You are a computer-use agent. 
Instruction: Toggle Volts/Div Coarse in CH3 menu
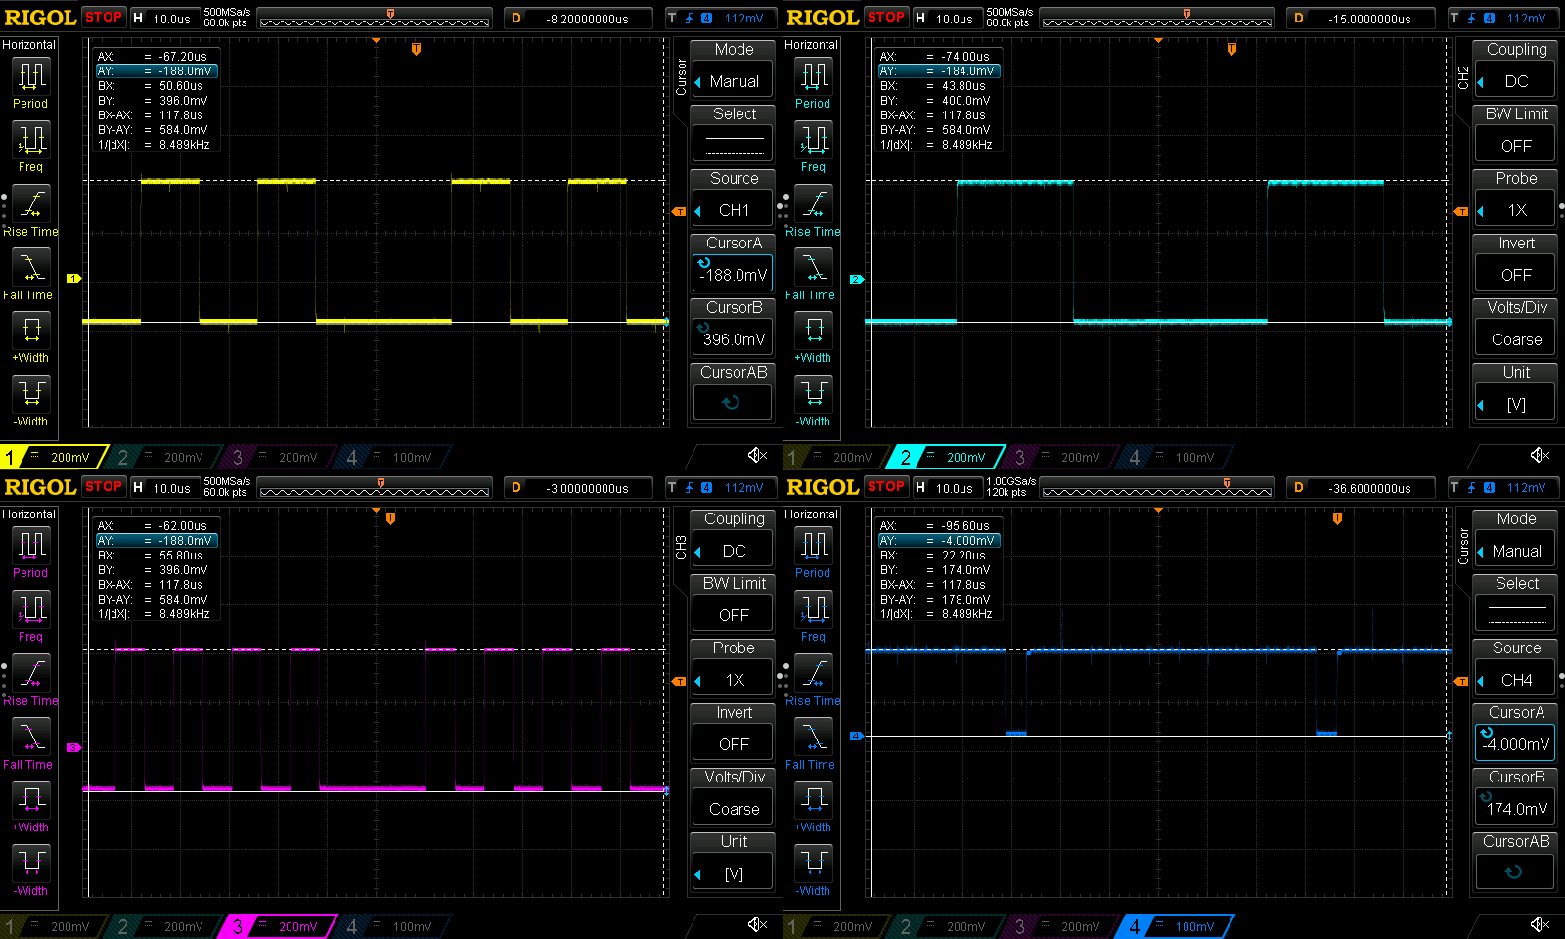click(733, 796)
